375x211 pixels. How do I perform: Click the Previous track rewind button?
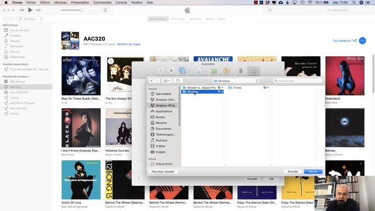click(x=22, y=10)
